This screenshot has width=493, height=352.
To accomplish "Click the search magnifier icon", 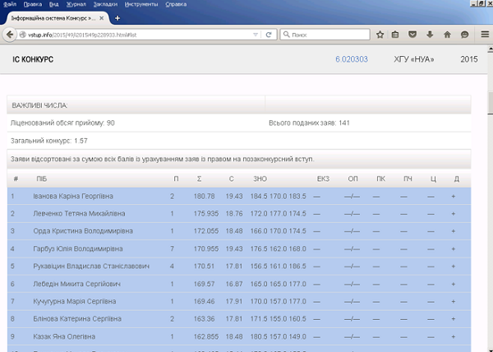I will click(x=286, y=35).
